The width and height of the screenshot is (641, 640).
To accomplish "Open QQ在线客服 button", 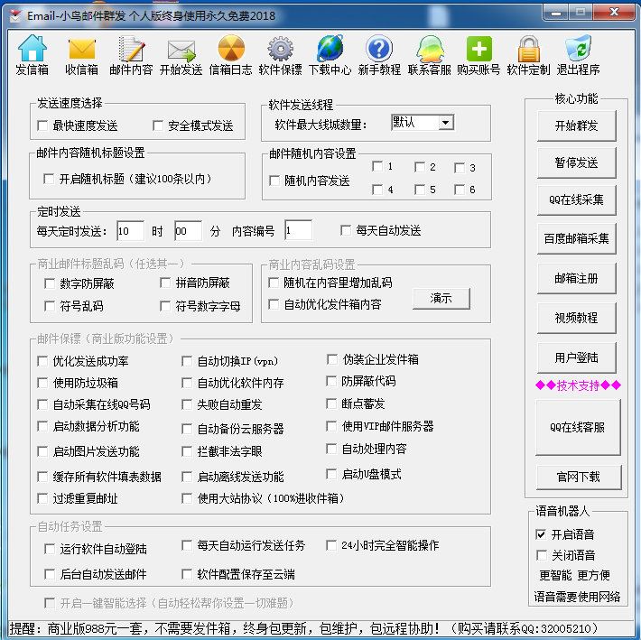I will (x=578, y=427).
